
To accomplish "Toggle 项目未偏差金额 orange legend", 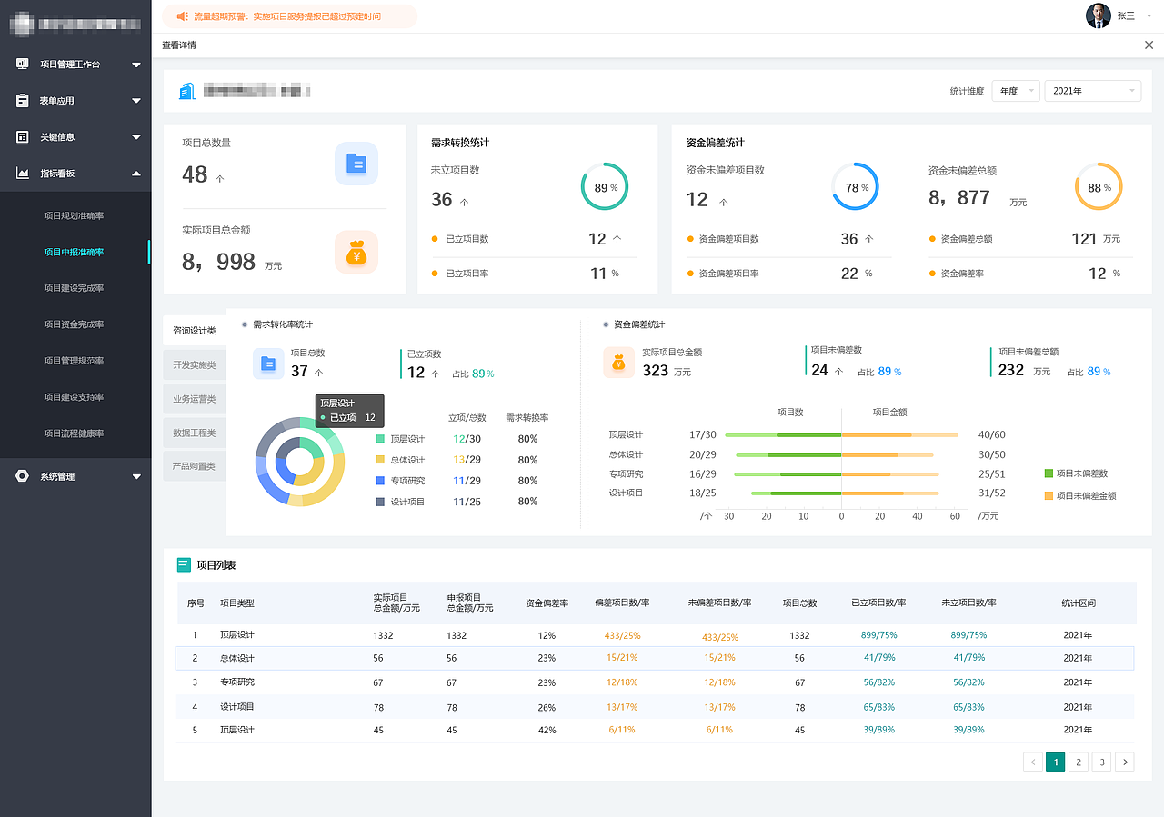I will pyautogui.click(x=1049, y=496).
